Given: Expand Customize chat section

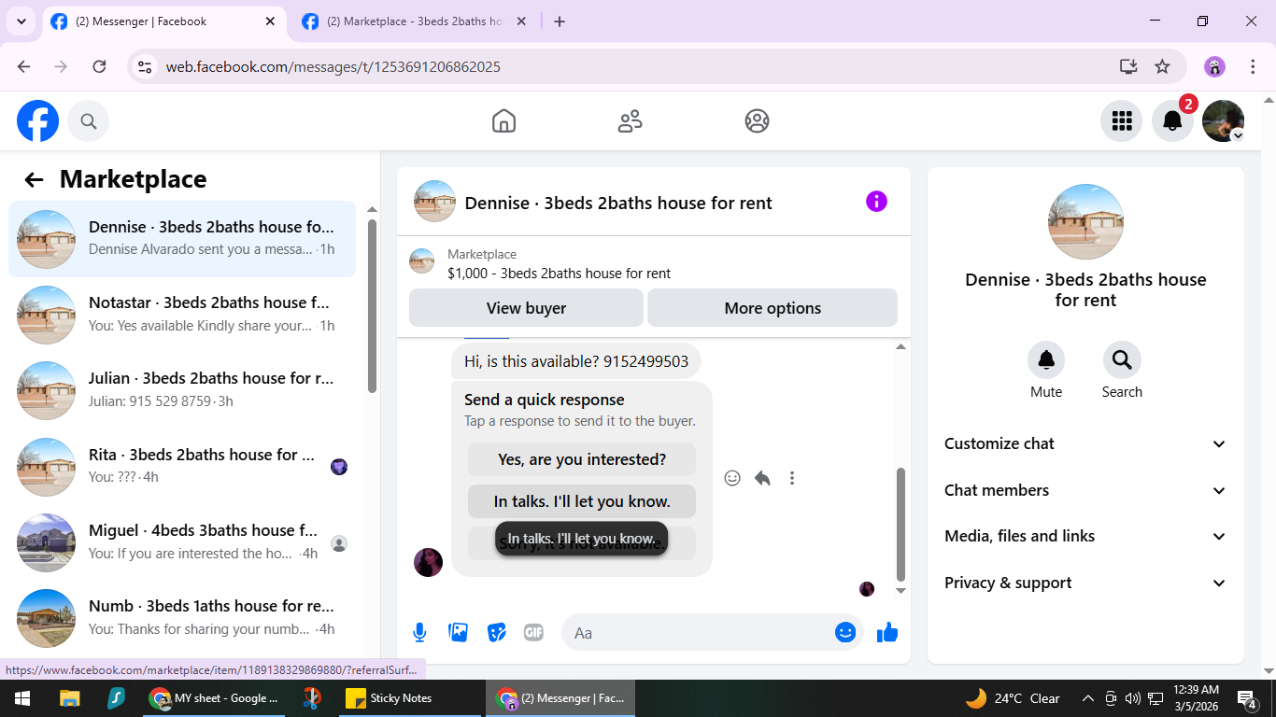Looking at the screenshot, I should coord(1085,444).
